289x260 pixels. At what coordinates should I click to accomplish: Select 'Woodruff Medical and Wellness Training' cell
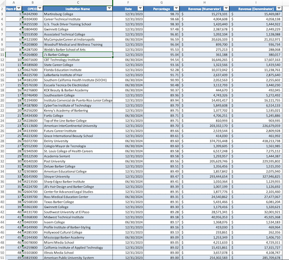pyautogui.click(x=78, y=45)
